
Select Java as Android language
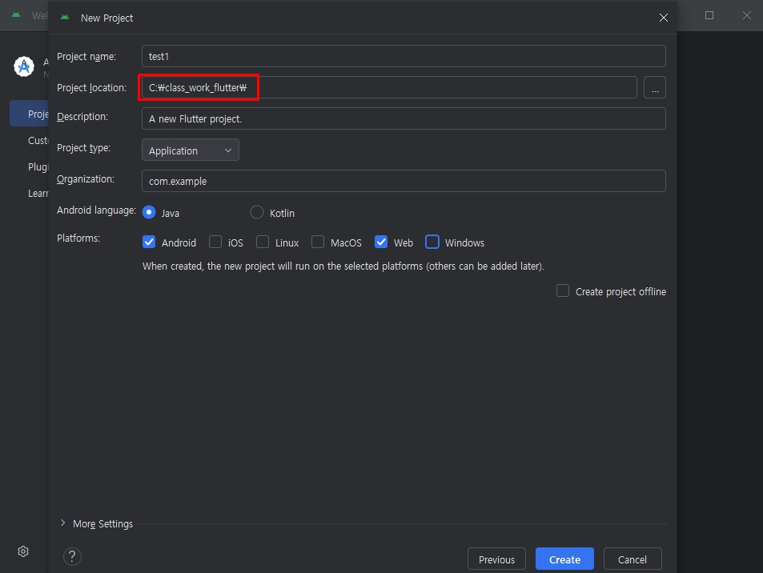(x=149, y=213)
